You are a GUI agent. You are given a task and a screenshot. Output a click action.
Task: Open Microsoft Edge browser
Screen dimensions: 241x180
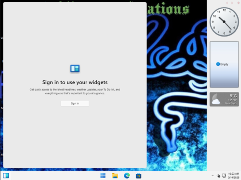tap(127, 176)
